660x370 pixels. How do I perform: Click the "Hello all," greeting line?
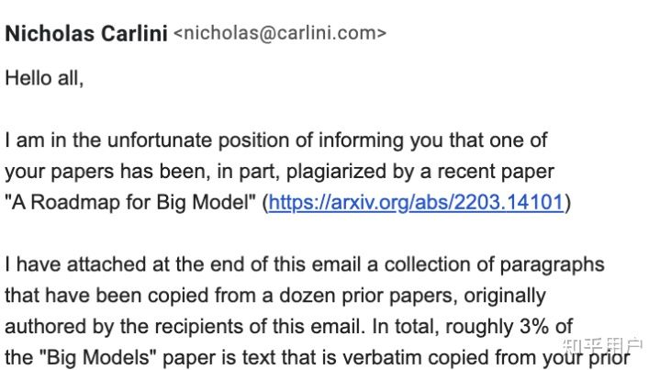(44, 78)
